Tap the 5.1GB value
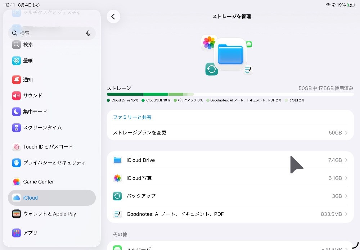The image size is (360, 250). coord(335,178)
